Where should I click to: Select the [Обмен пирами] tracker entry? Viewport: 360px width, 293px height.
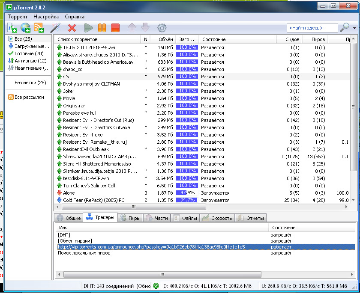click(x=75, y=241)
